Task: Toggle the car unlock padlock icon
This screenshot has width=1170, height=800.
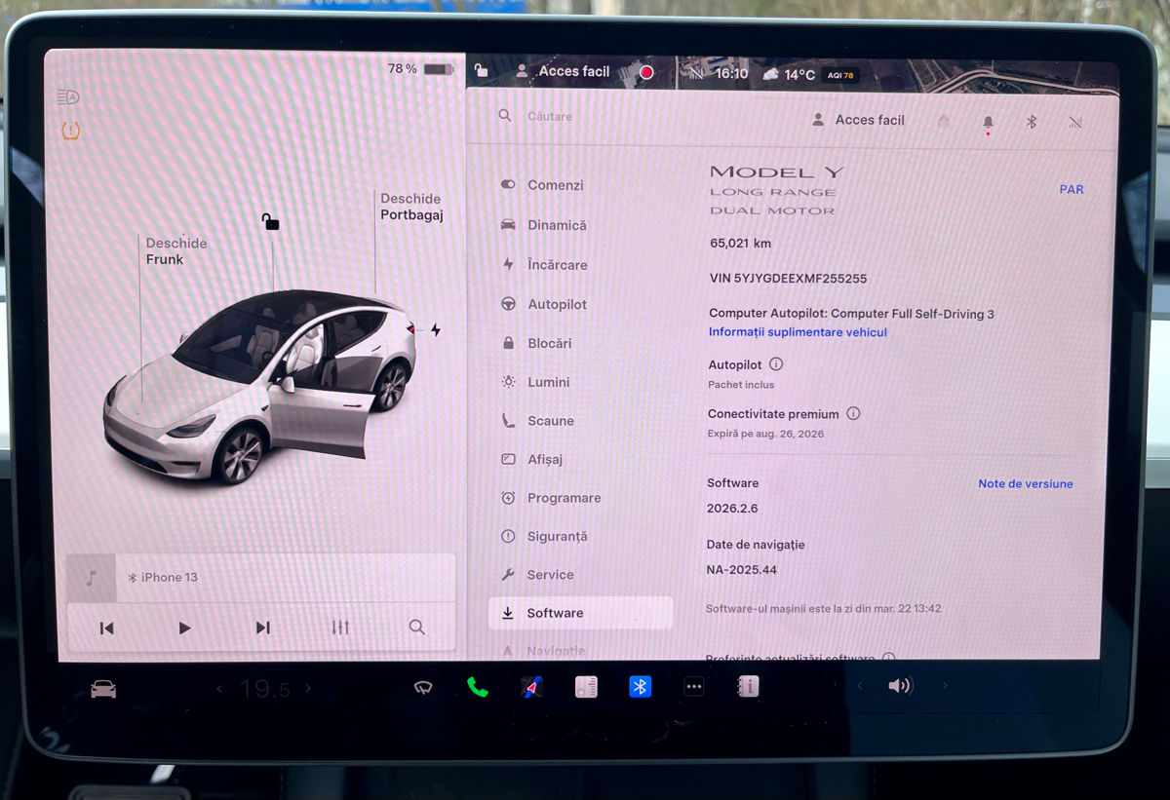Action: [270, 221]
